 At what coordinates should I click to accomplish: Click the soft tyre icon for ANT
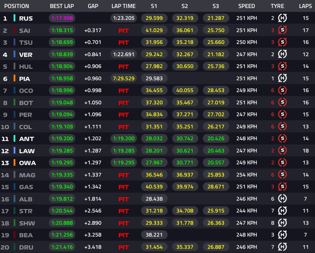(282, 139)
